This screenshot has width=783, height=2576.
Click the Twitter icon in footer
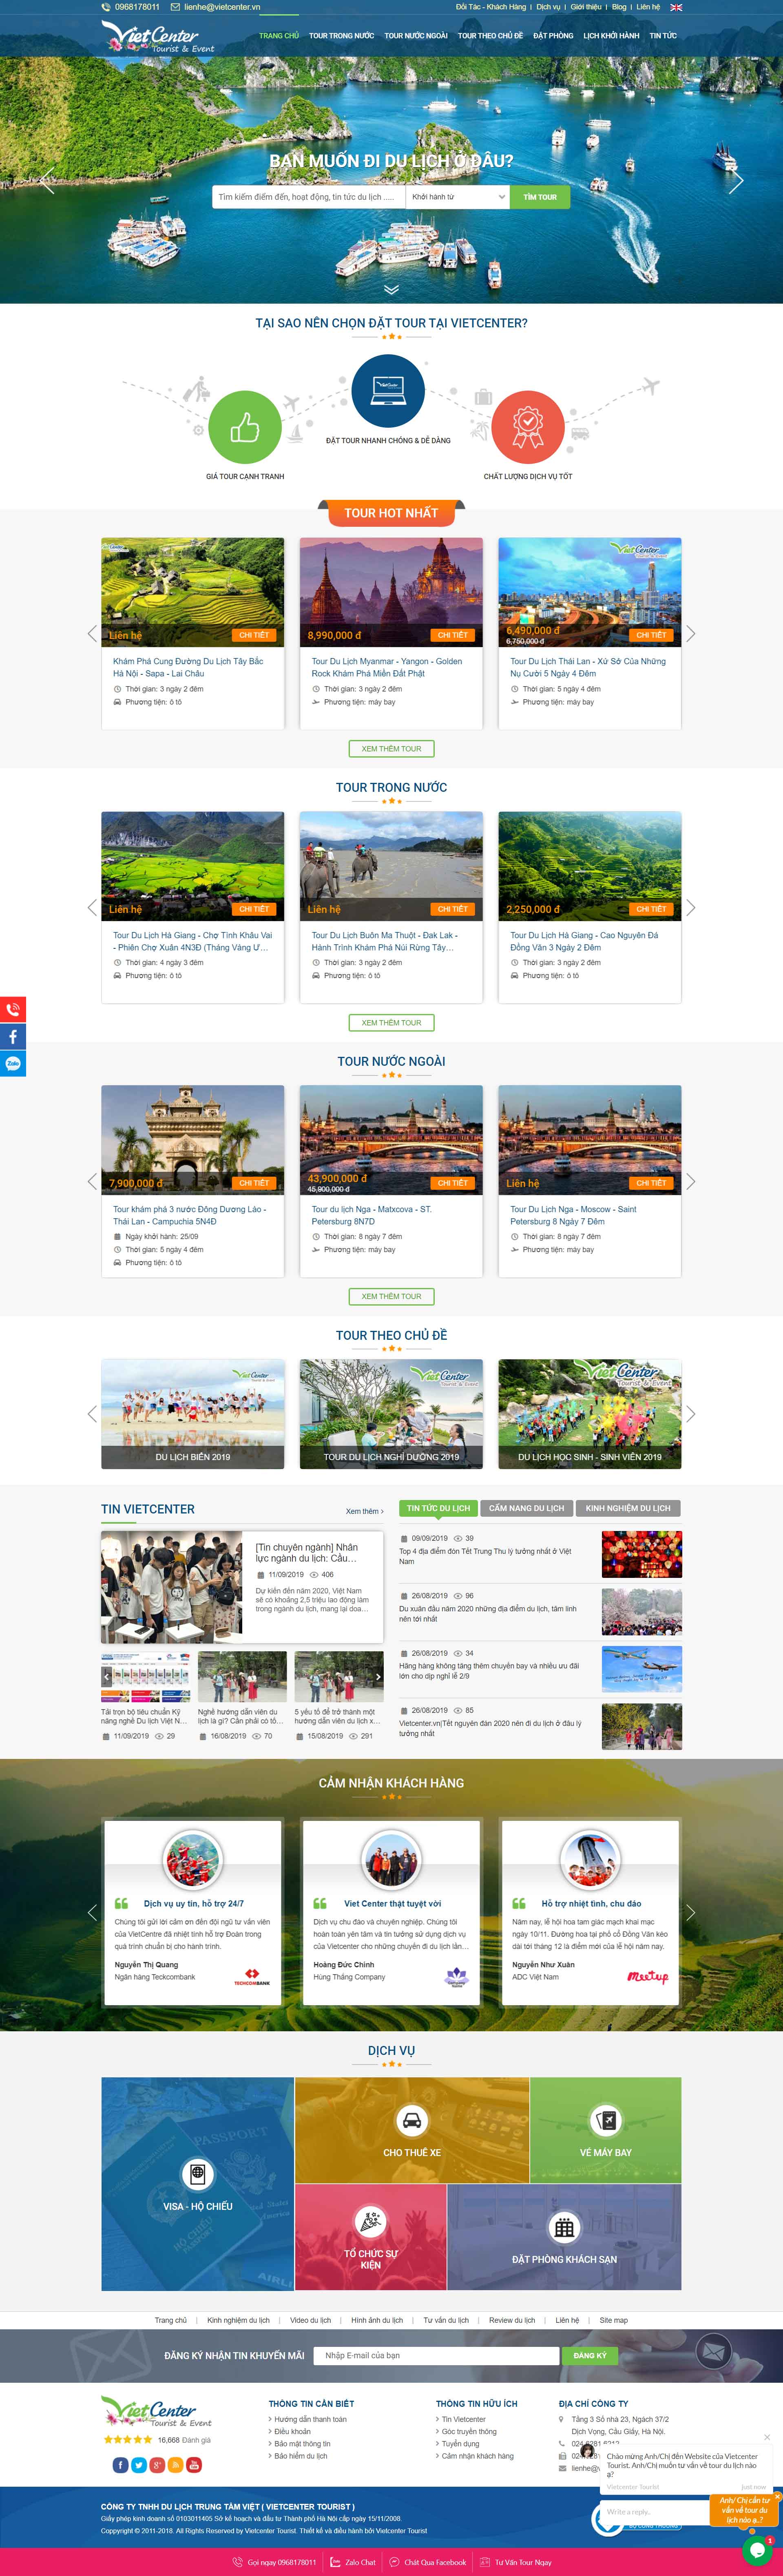coord(138,2465)
